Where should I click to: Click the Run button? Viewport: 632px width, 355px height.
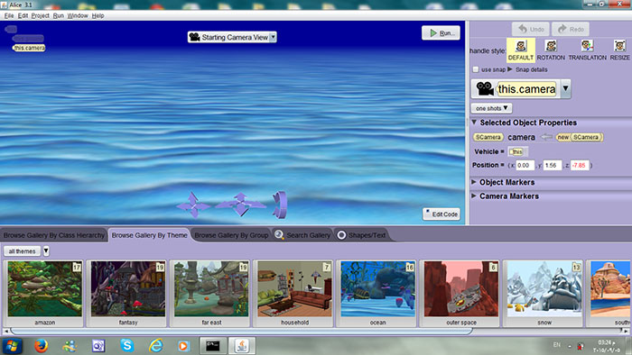pos(441,33)
